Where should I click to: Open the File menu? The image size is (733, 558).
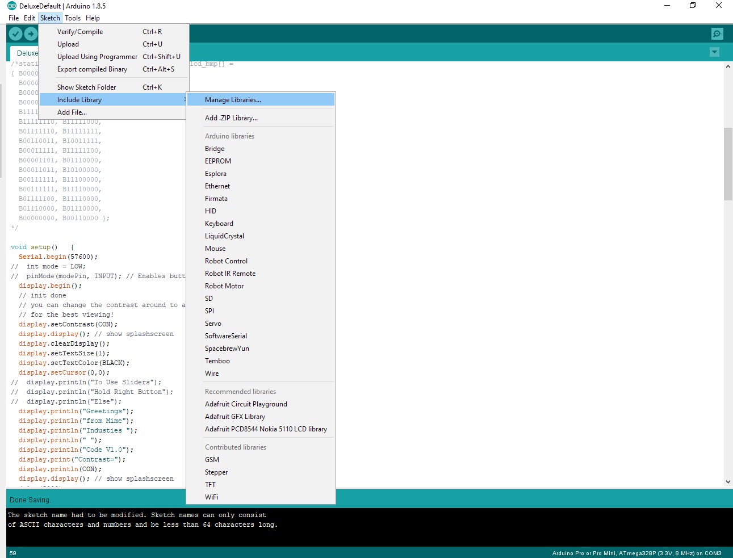point(14,18)
